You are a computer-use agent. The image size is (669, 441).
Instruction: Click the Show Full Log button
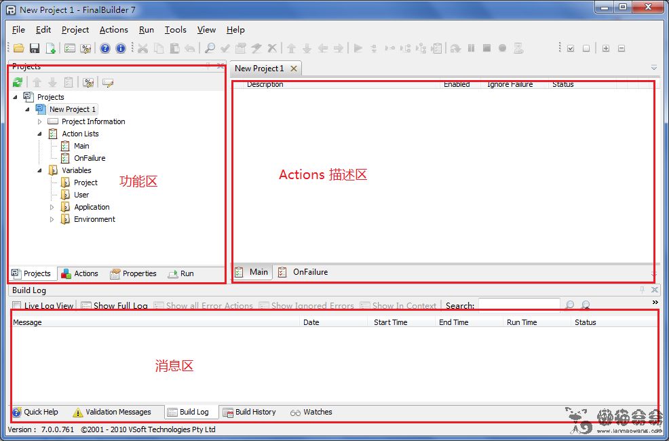tap(115, 305)
